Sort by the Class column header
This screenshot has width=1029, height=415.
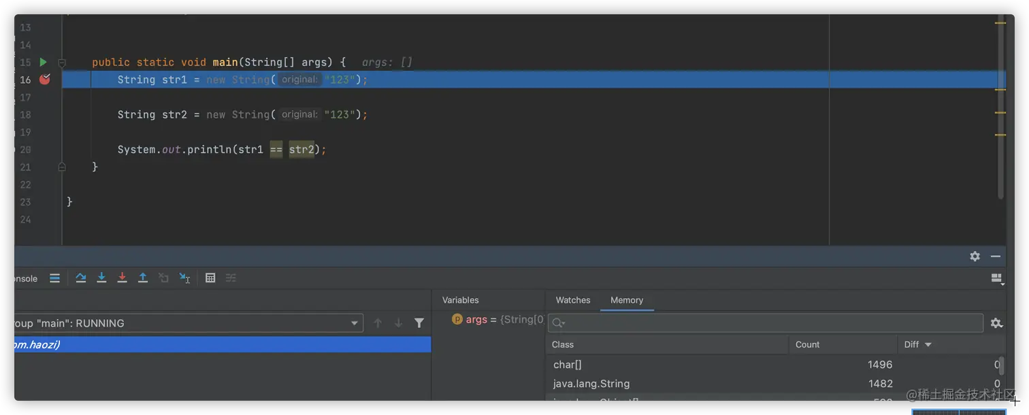point(667,344)
